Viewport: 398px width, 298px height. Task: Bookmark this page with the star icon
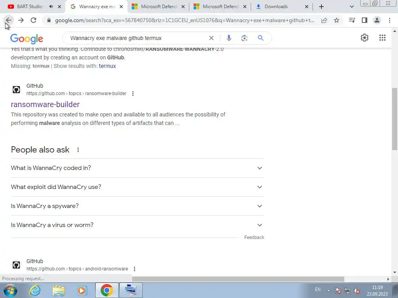(x=337, y=20)
